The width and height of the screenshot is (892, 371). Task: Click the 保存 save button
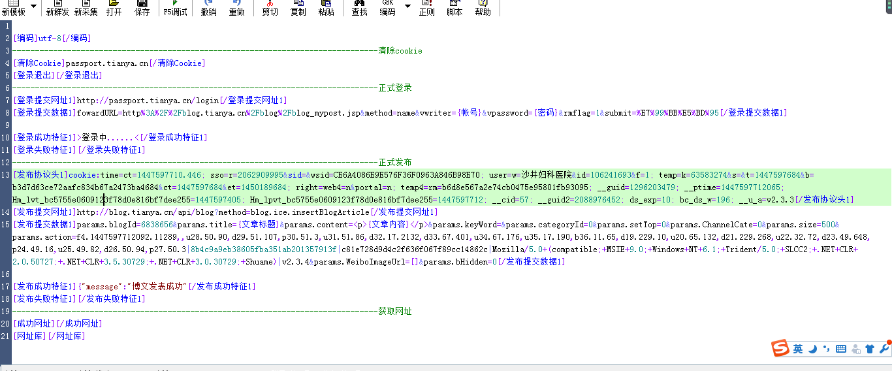coord(142,8)
